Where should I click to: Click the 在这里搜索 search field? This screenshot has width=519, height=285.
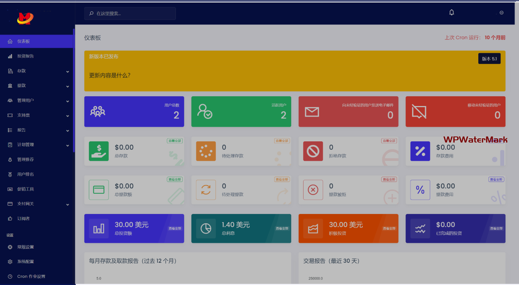point(130,14)
